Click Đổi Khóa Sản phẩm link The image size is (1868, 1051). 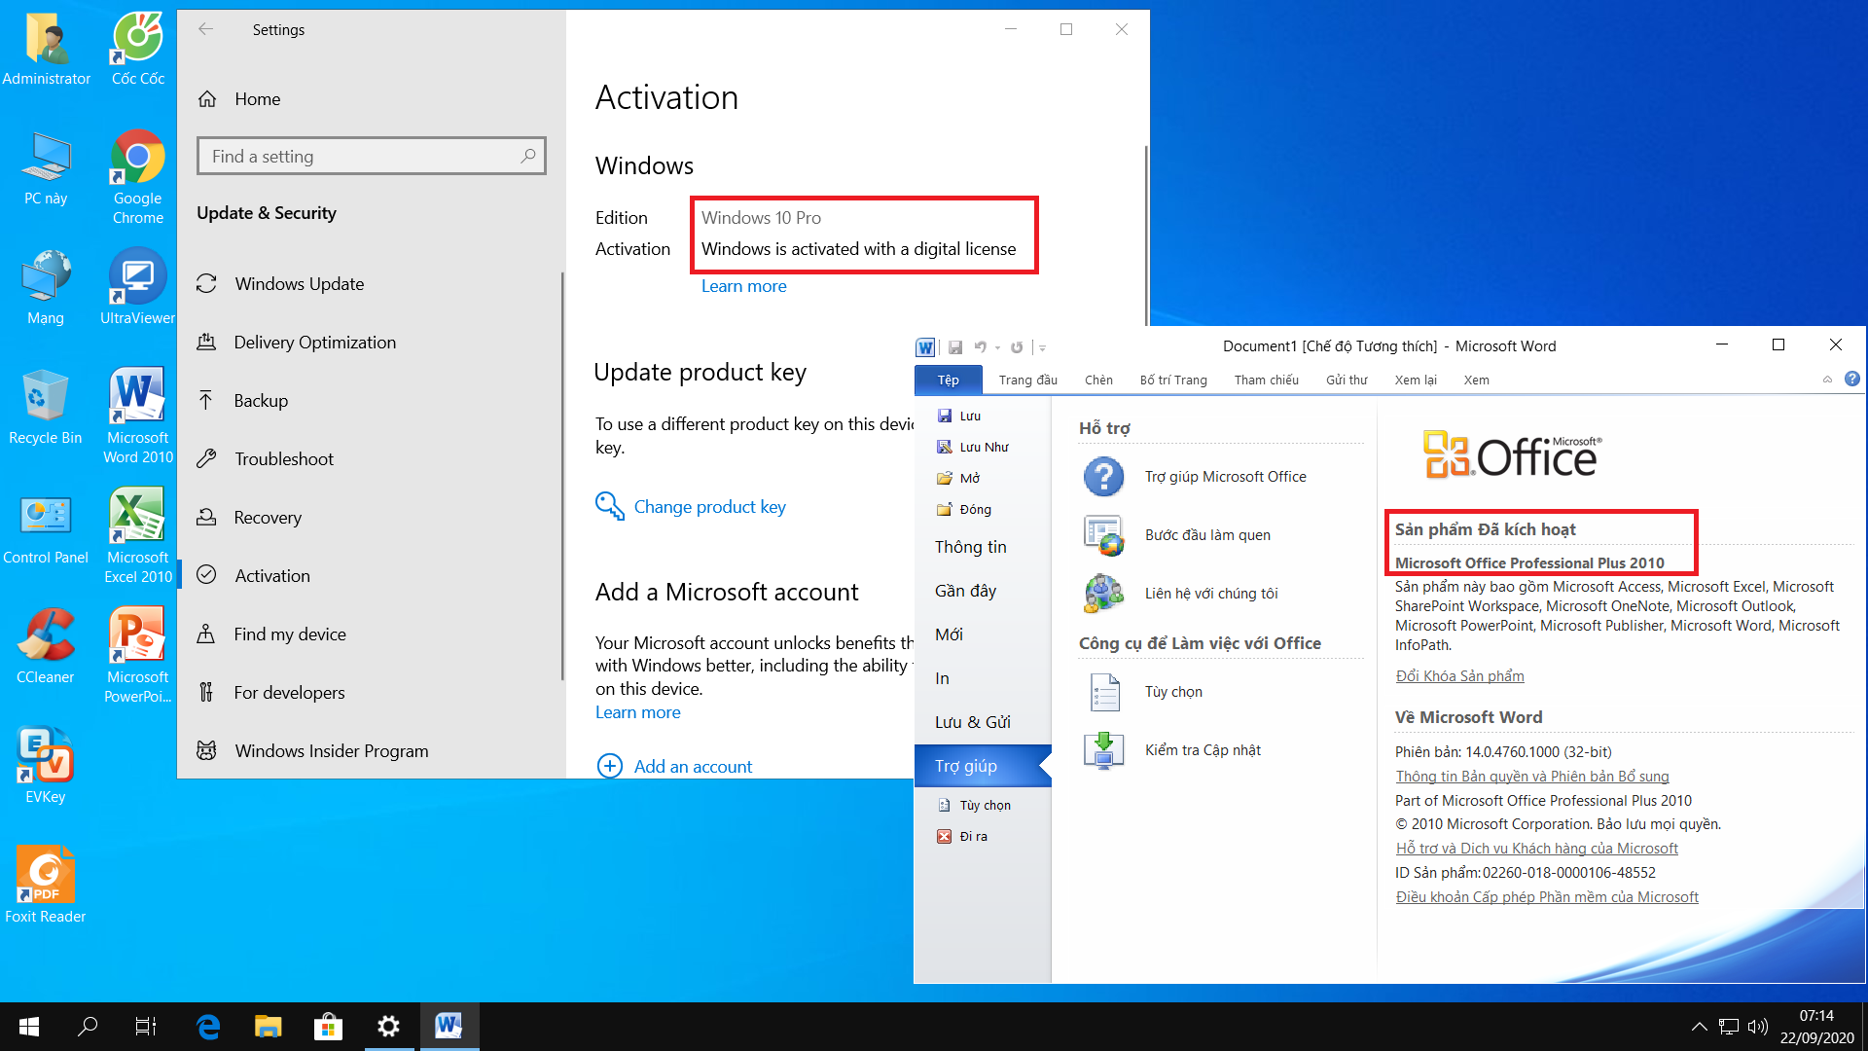click(1459, 676)
